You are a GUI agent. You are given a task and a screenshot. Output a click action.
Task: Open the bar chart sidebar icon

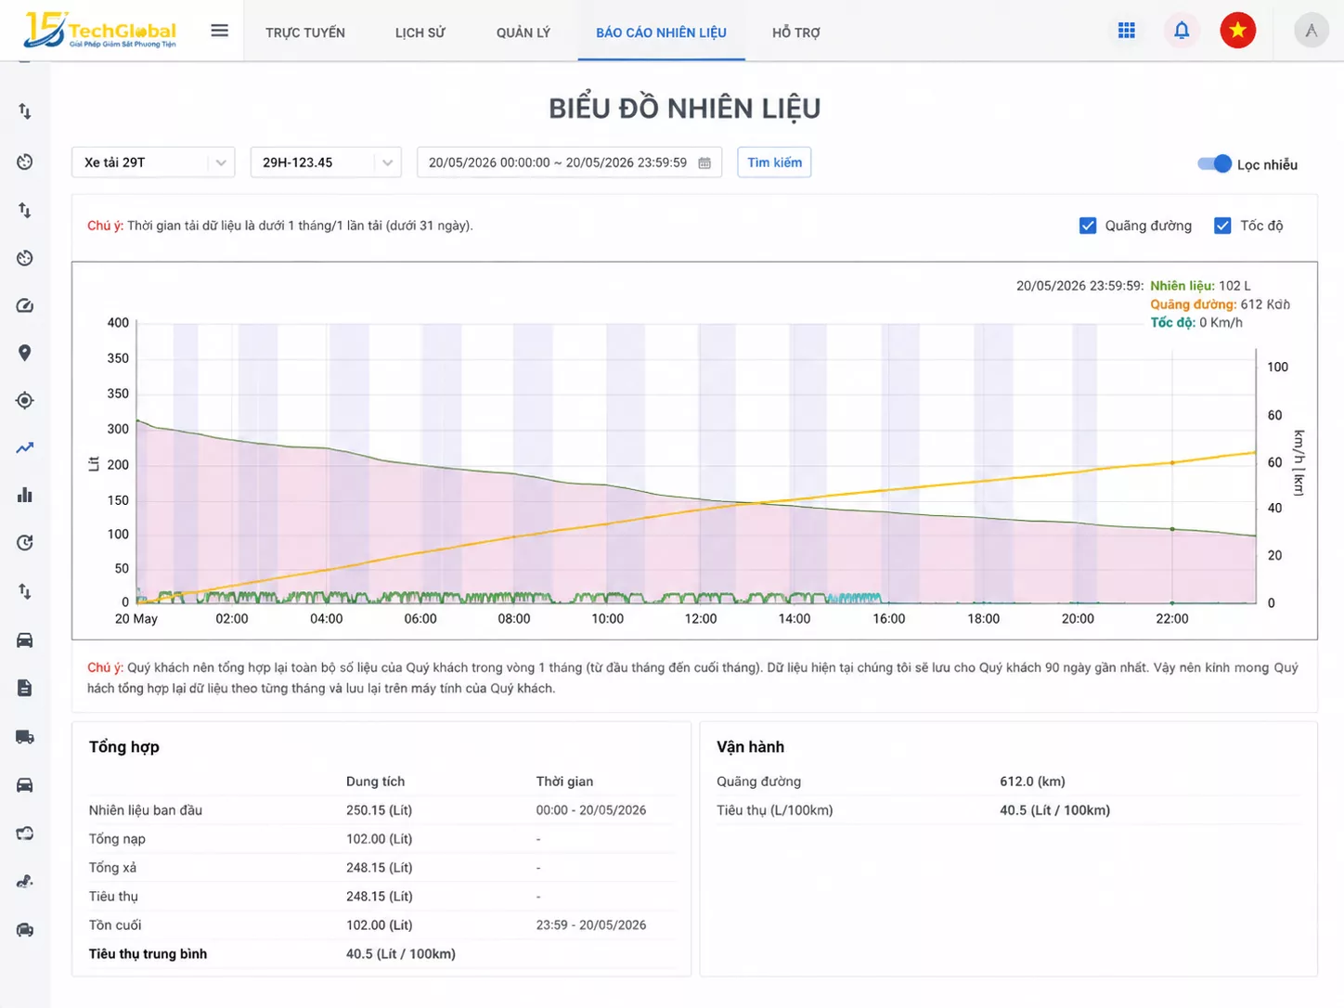pyautogui.click(x=25, y=495)
